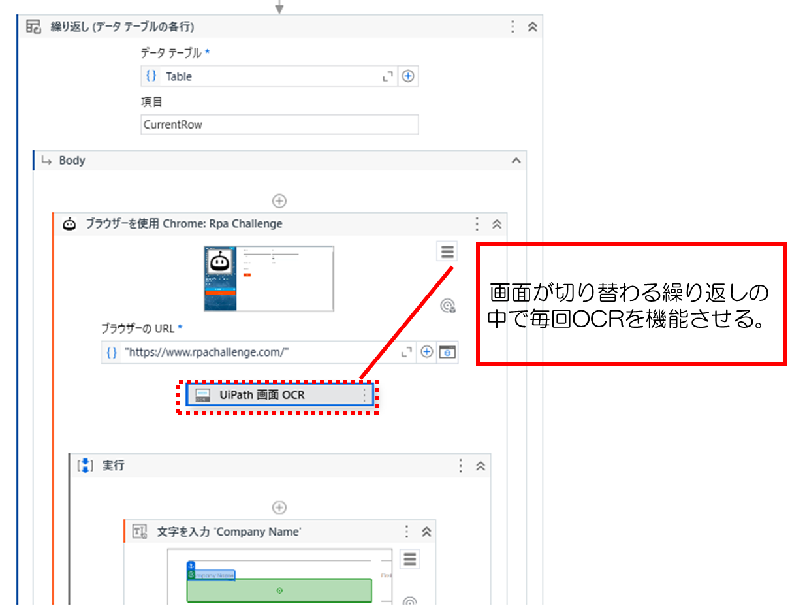Screen dimensions: 790x608
Task: Select the UiPath 画面 OCR activity
Action: [279, 394]
